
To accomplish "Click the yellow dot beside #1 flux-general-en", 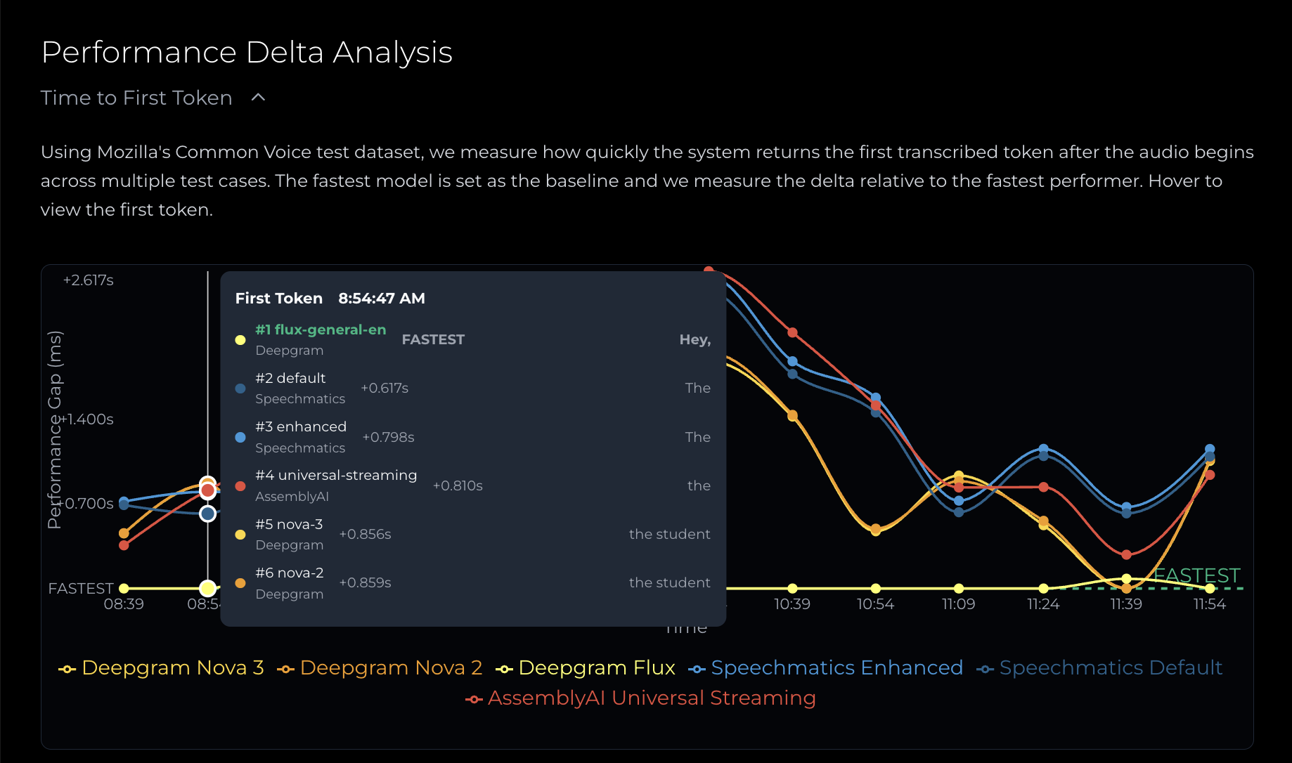I will coord(240,340).
